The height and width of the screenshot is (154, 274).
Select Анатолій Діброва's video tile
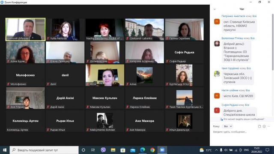pyautogui.click(x=26, y=30)
